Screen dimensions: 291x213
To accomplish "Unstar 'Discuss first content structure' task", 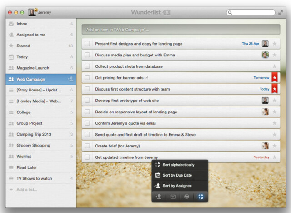I will coord(275,89).
